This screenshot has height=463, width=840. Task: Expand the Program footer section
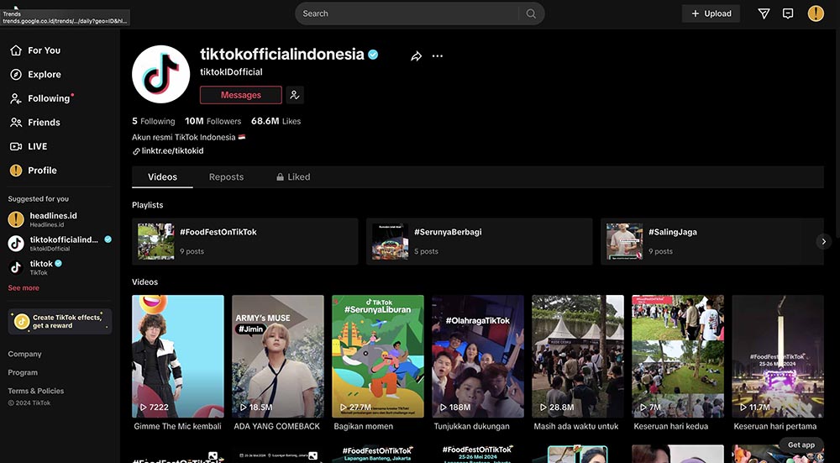(23, 372)
